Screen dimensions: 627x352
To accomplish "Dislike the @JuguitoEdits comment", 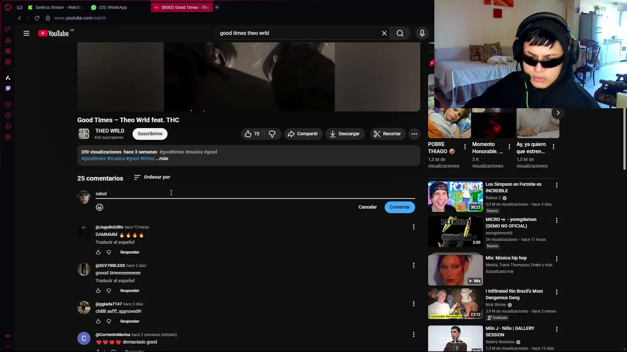I will 109,252.
